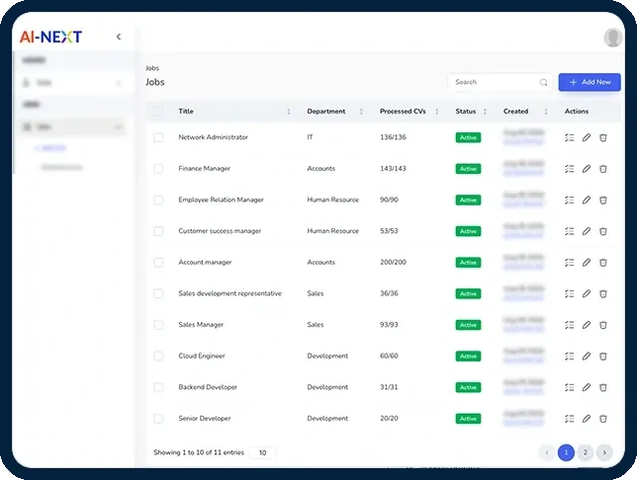The height and width of the screenshot is (480, 637).
Task: Tick the select-all checkbox in the table header
Action: pyautogui.click(x=158, y=112)
